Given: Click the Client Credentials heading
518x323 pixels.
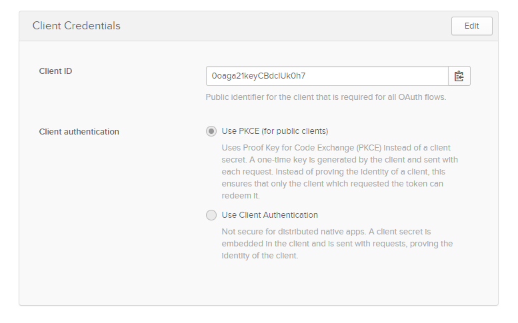Looking at the screenshot, I should coord(77,26).
